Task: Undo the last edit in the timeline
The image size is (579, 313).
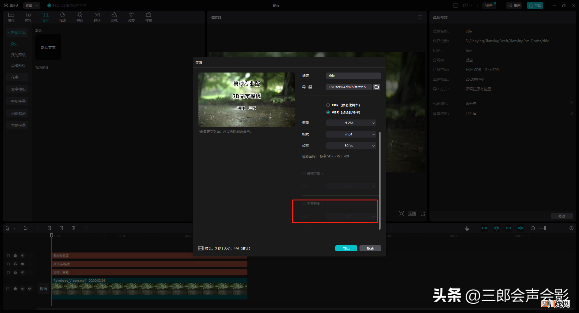Action: (x=26, y=228)
